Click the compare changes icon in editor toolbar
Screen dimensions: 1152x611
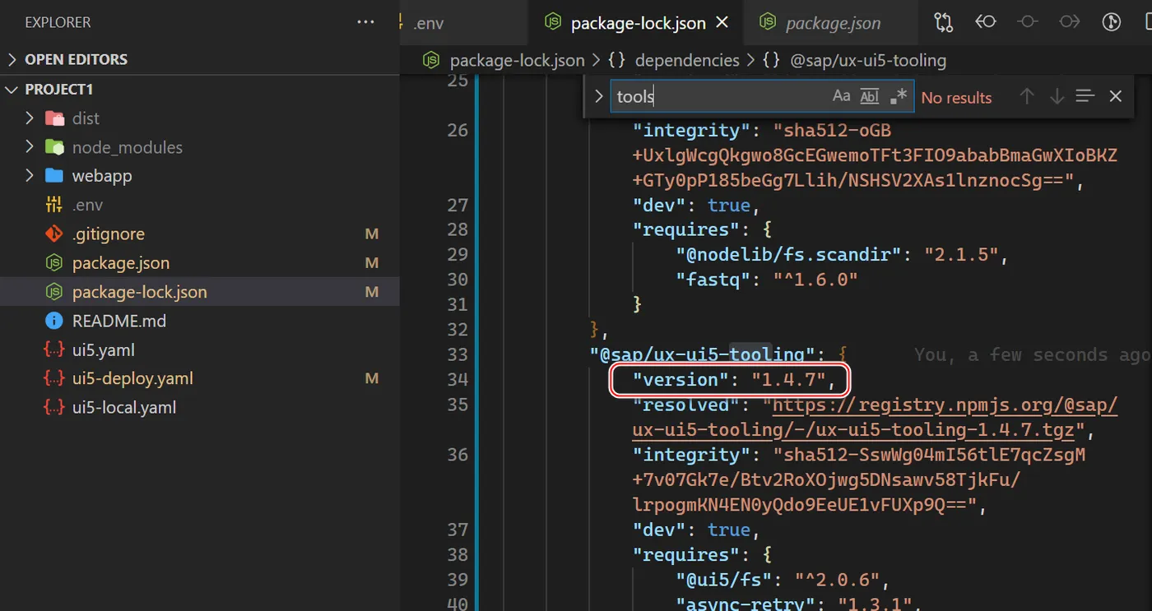tap(943, 22)
